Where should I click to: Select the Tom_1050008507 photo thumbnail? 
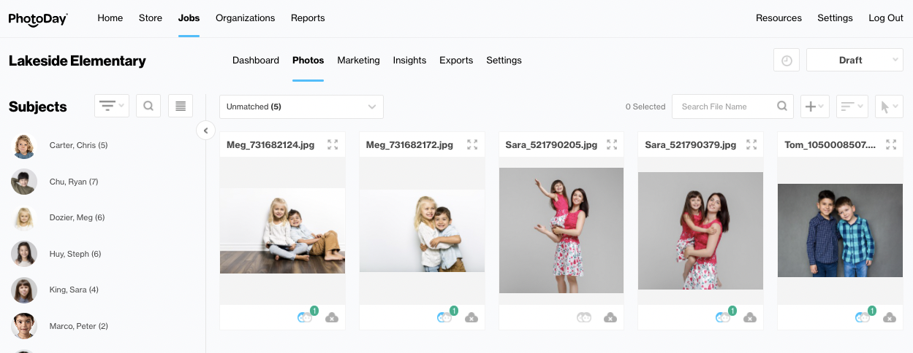click(x=840, y=230)
